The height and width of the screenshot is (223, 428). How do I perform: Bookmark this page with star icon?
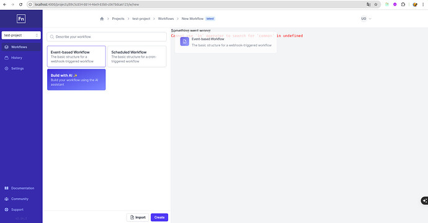[376, 4]
